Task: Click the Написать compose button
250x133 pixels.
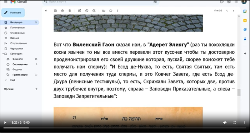Action: (13, 12)
